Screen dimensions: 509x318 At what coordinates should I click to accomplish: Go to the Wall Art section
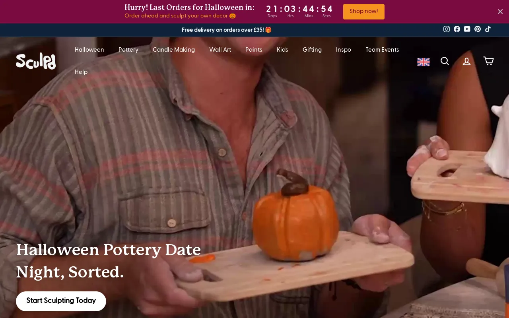point(220,50)
